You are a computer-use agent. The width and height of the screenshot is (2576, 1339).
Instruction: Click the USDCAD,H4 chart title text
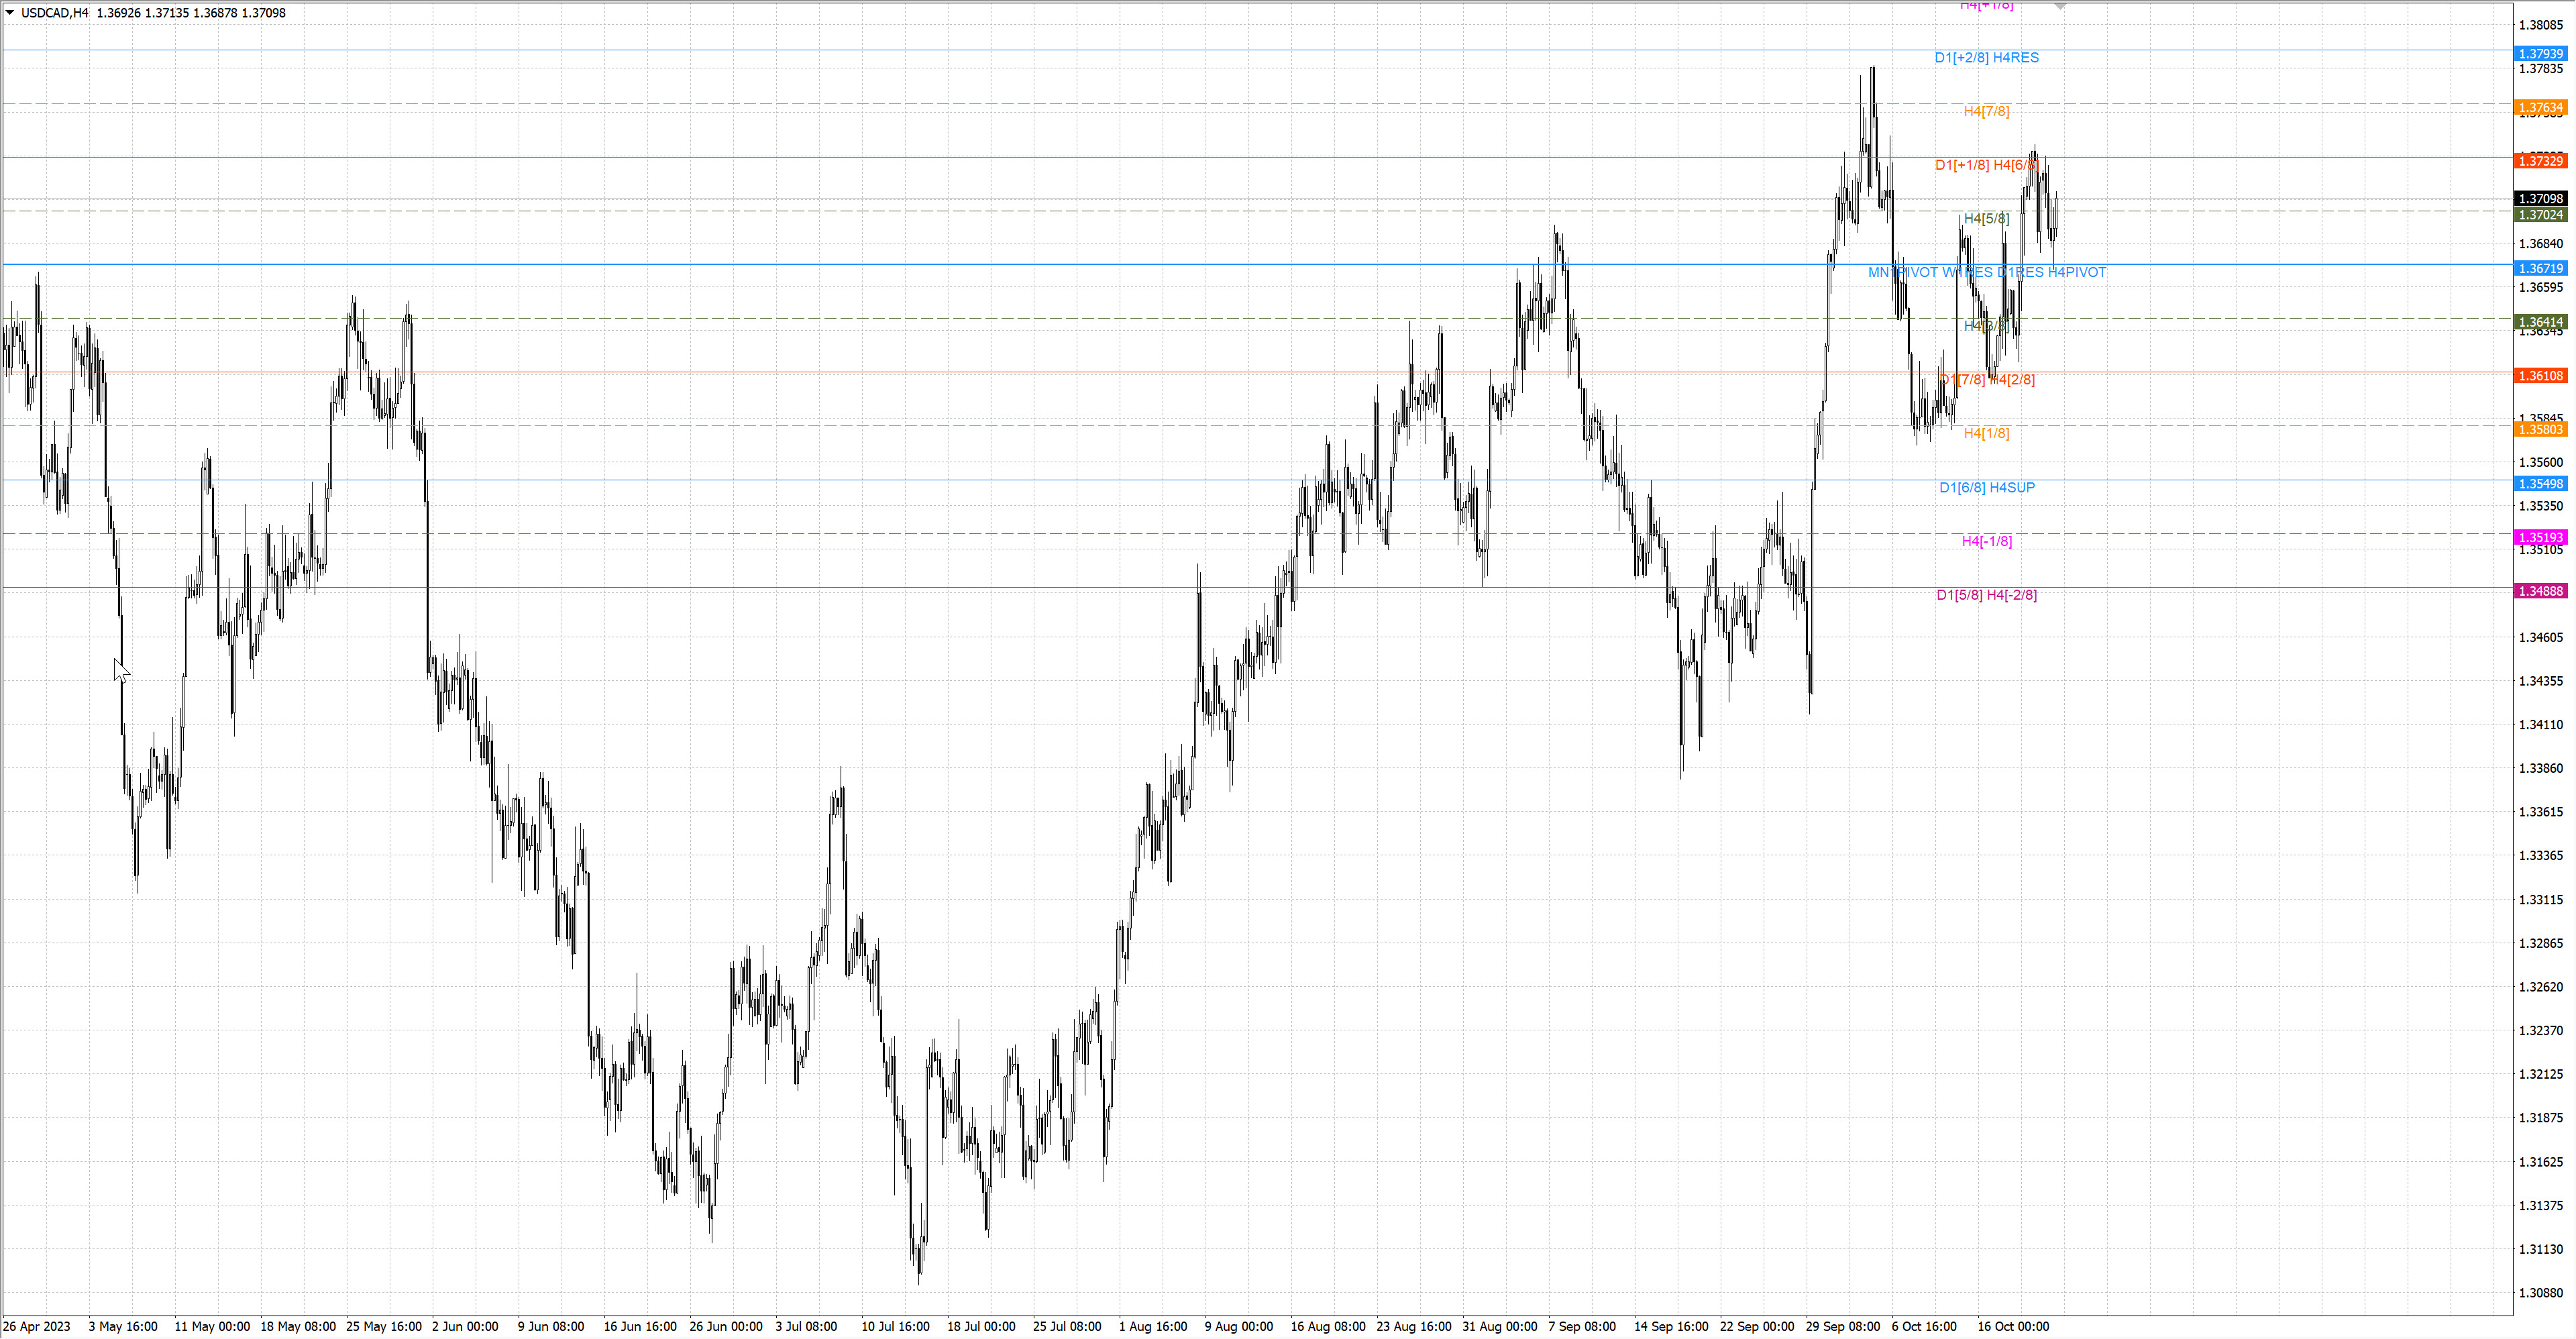[55, 13]
